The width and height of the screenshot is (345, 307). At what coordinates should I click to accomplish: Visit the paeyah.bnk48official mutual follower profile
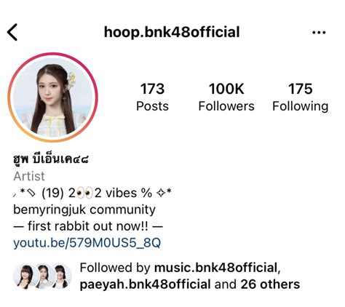pos(145,284)
